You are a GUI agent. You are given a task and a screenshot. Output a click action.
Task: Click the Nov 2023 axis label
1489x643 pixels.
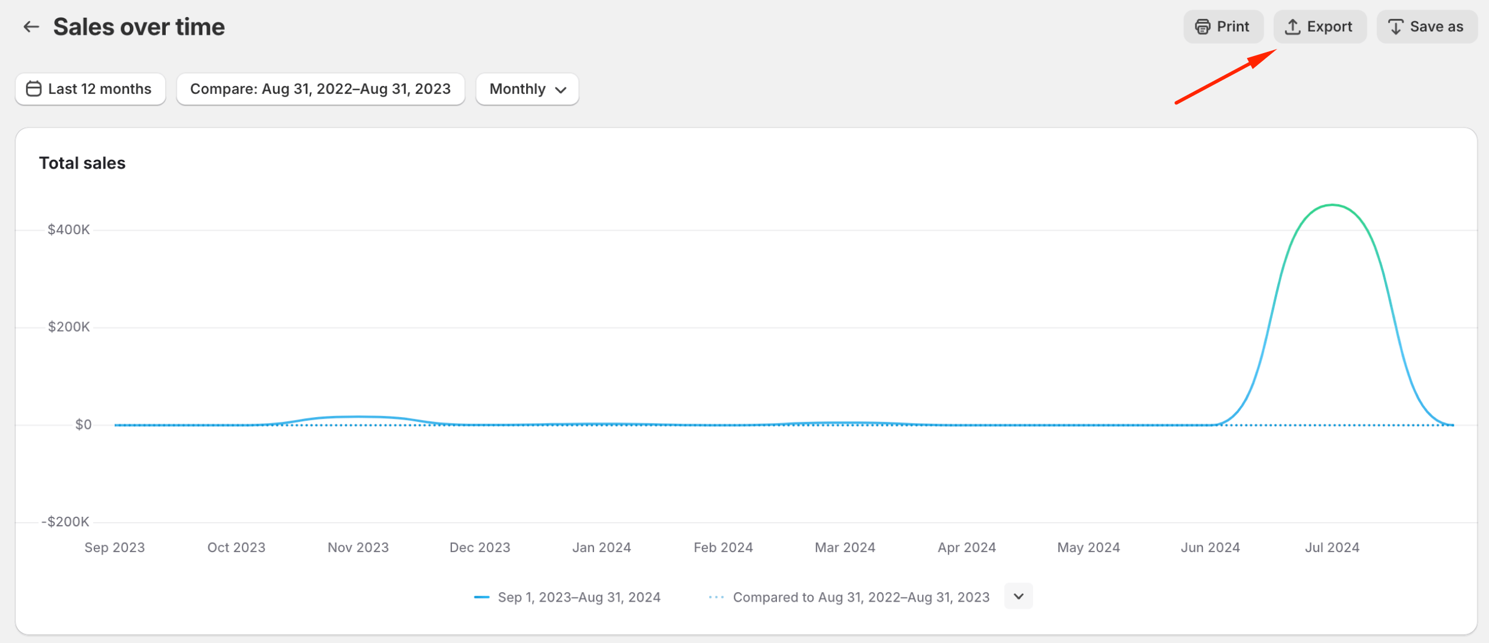[x=358, y=547]
